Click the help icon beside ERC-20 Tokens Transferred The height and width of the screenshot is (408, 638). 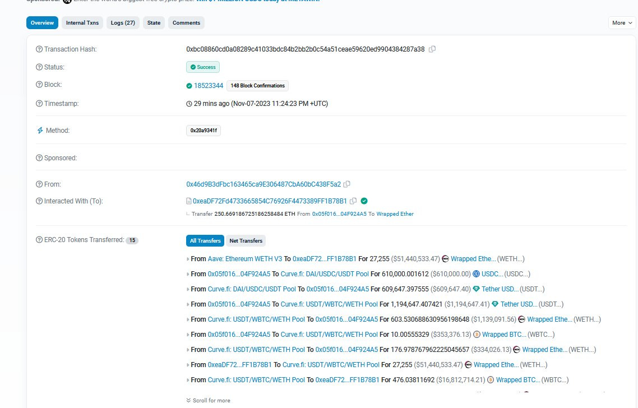point(39,240)
